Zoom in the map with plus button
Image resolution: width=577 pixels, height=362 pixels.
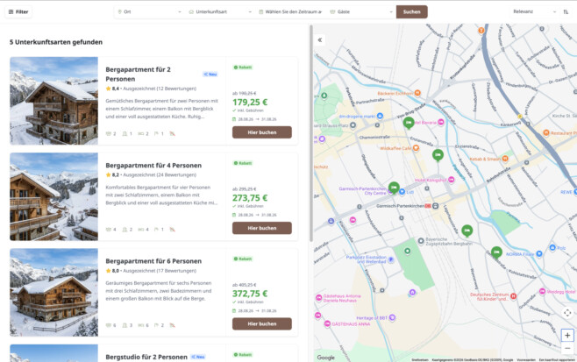coord(567,336)
